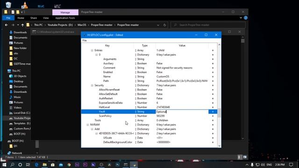Image resolution: width=299 pixels, height=168 pixels.
Task: Collapse the 4D1EDE05 GUID node
Action: coord(97,133)
